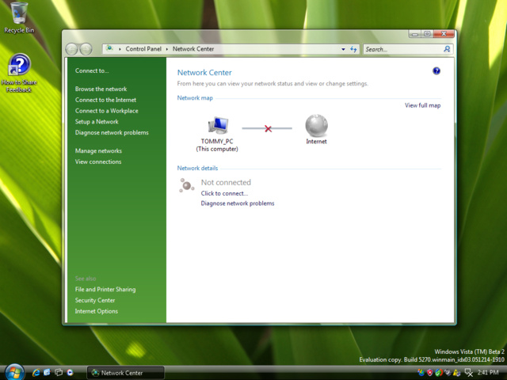507x380 pixels.
Task: Minimize the Network Center window
Action: pos(415,34)
